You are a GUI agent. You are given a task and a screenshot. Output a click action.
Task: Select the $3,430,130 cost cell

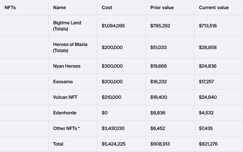tap(113, 128)
